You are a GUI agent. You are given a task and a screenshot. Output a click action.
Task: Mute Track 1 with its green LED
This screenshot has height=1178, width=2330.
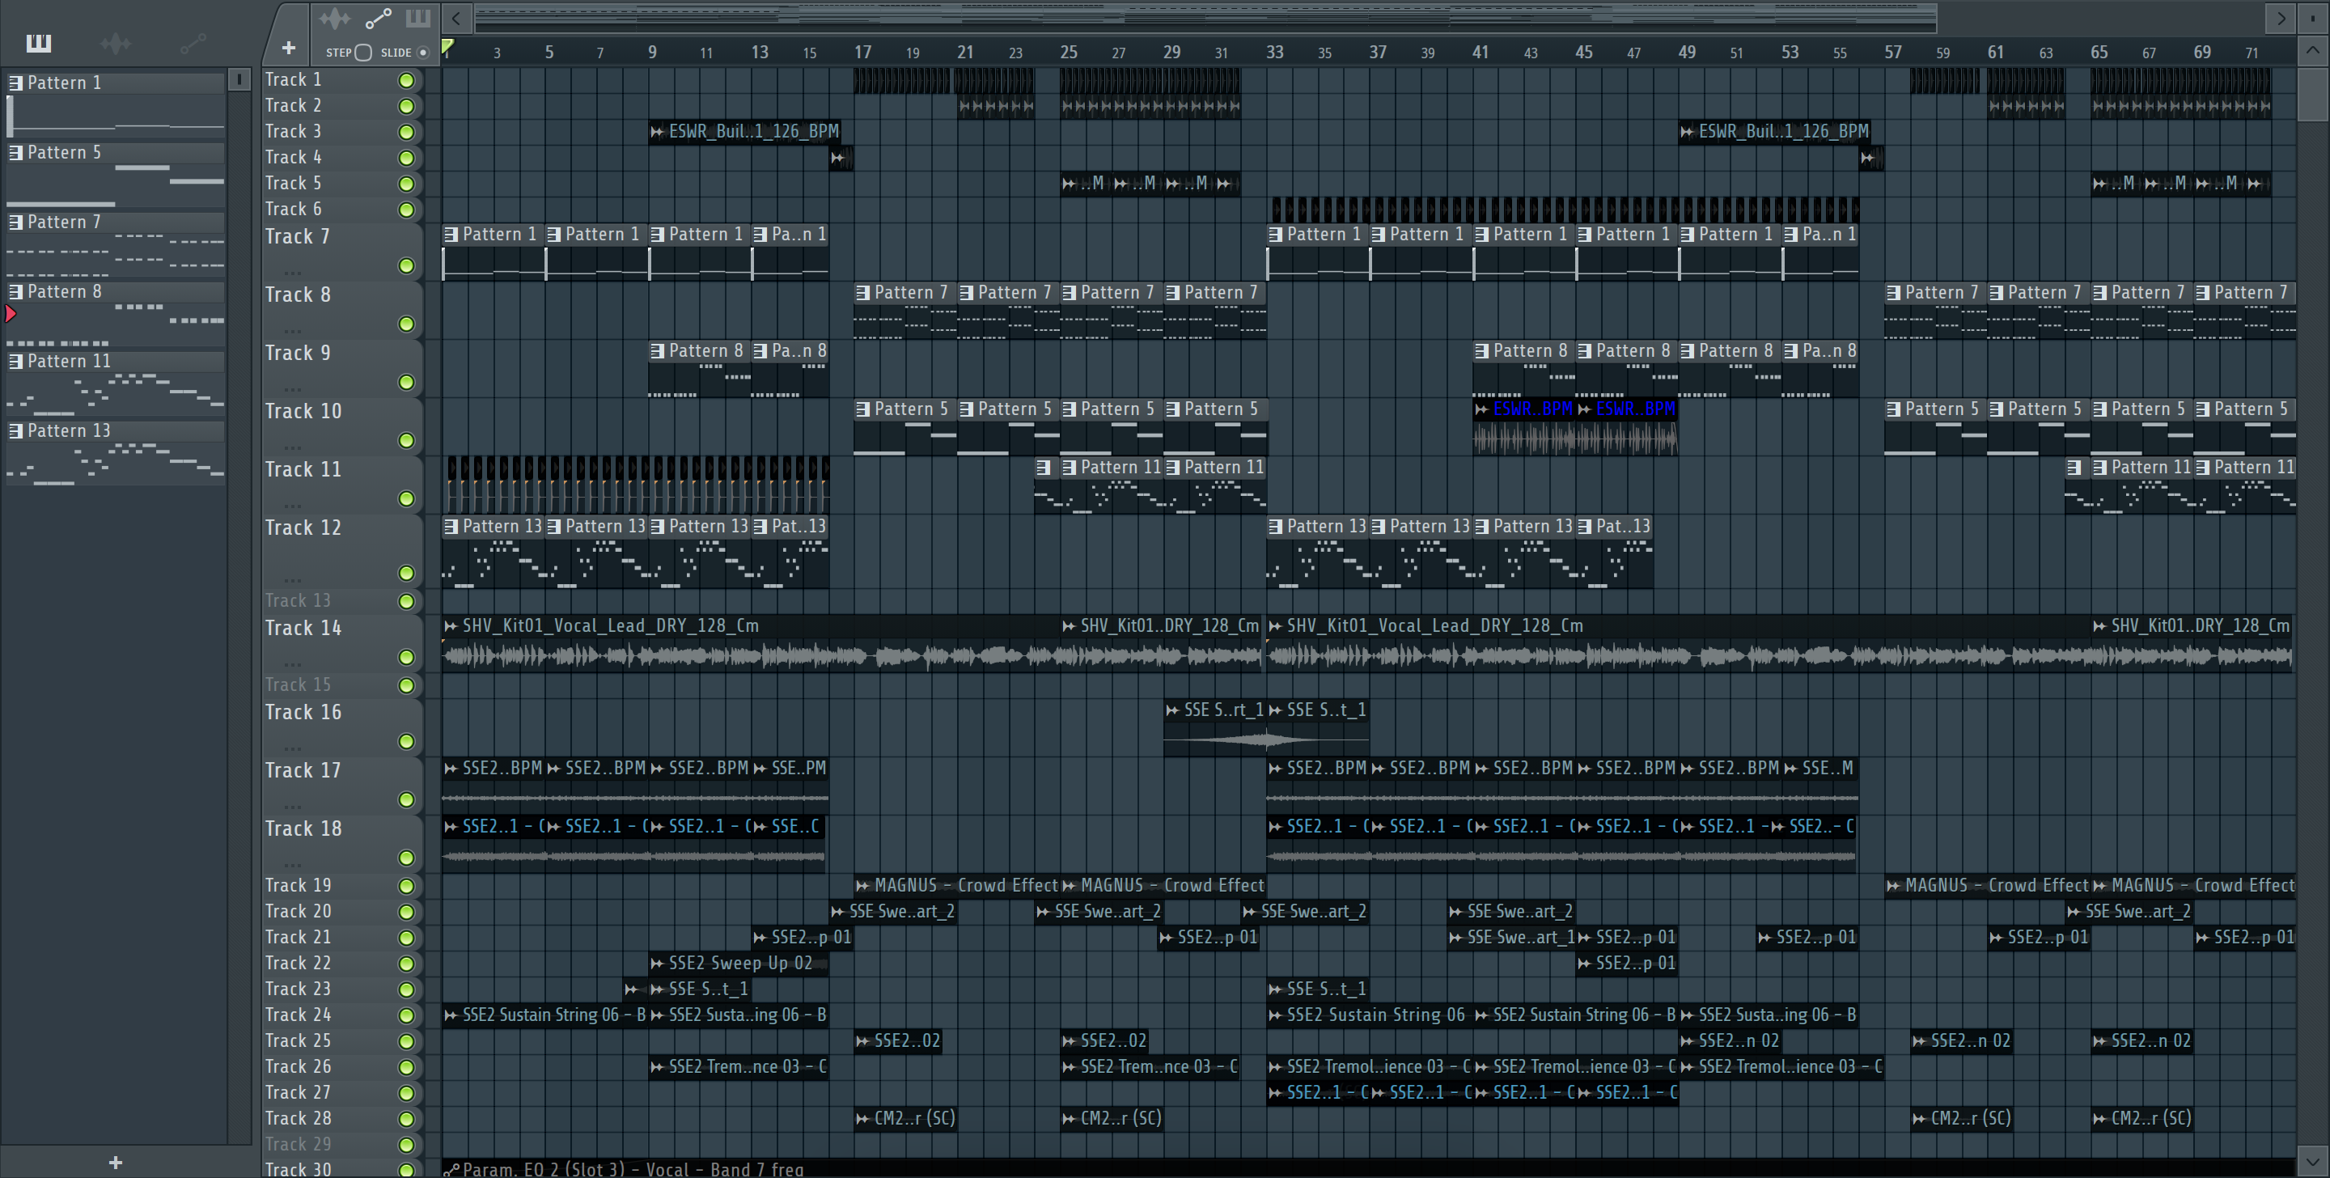coord(407,81)
